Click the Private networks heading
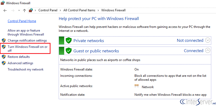 point(89,41)
